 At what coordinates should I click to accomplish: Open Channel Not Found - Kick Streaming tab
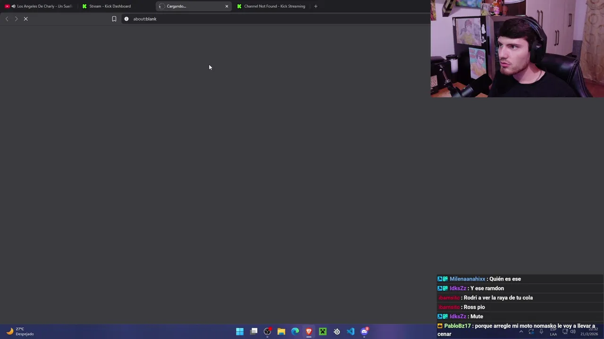[x=271, y=6]
